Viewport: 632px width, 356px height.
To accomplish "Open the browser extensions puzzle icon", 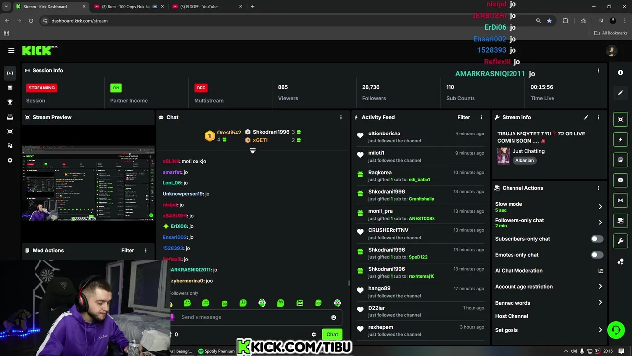I will [x=566, y=21].
